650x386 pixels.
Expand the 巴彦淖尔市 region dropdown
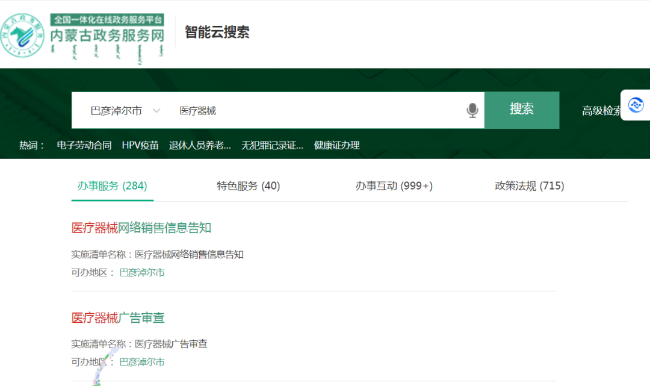coord(116,111)
